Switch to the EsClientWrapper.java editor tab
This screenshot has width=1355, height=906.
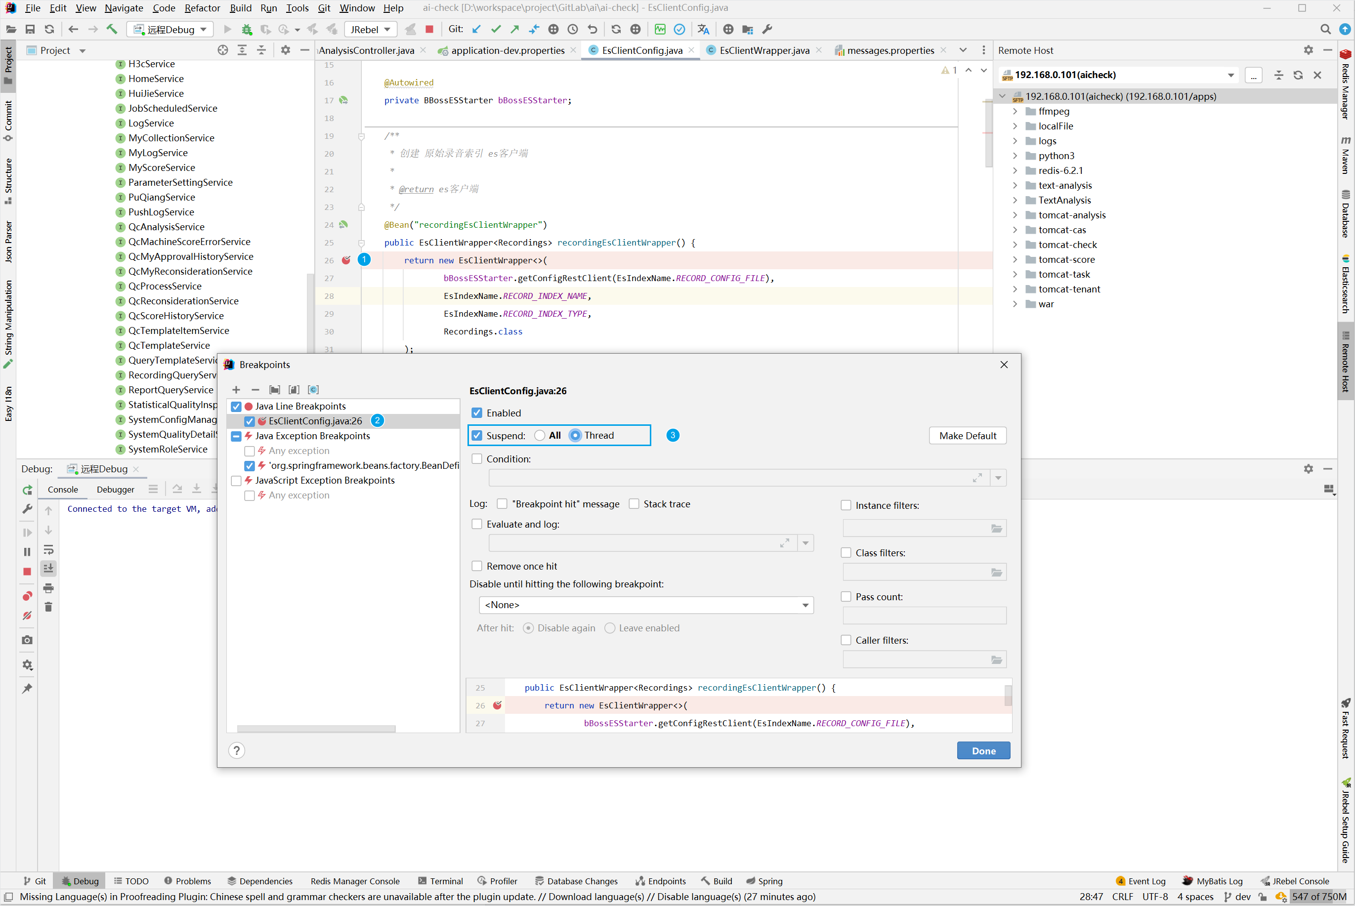[x=764, y=50]
